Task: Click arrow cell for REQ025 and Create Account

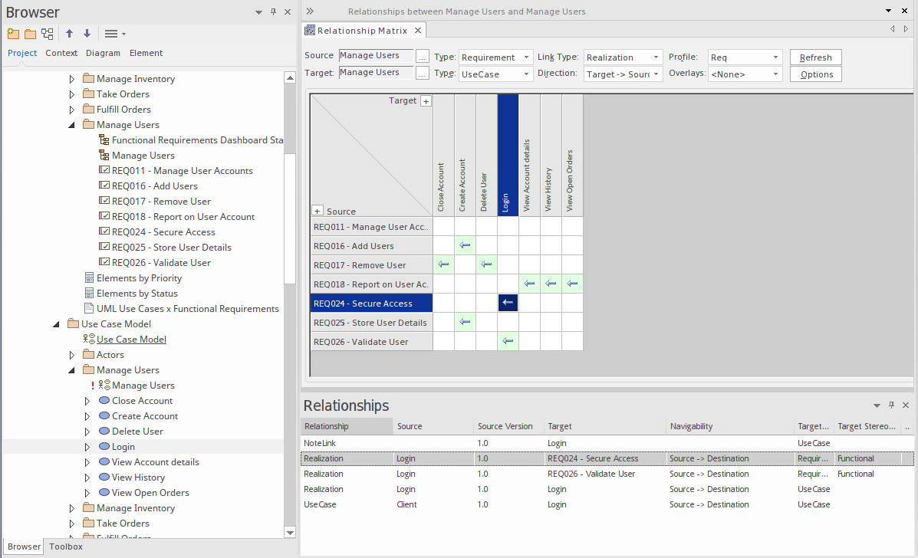Action: tap(465, 322)
